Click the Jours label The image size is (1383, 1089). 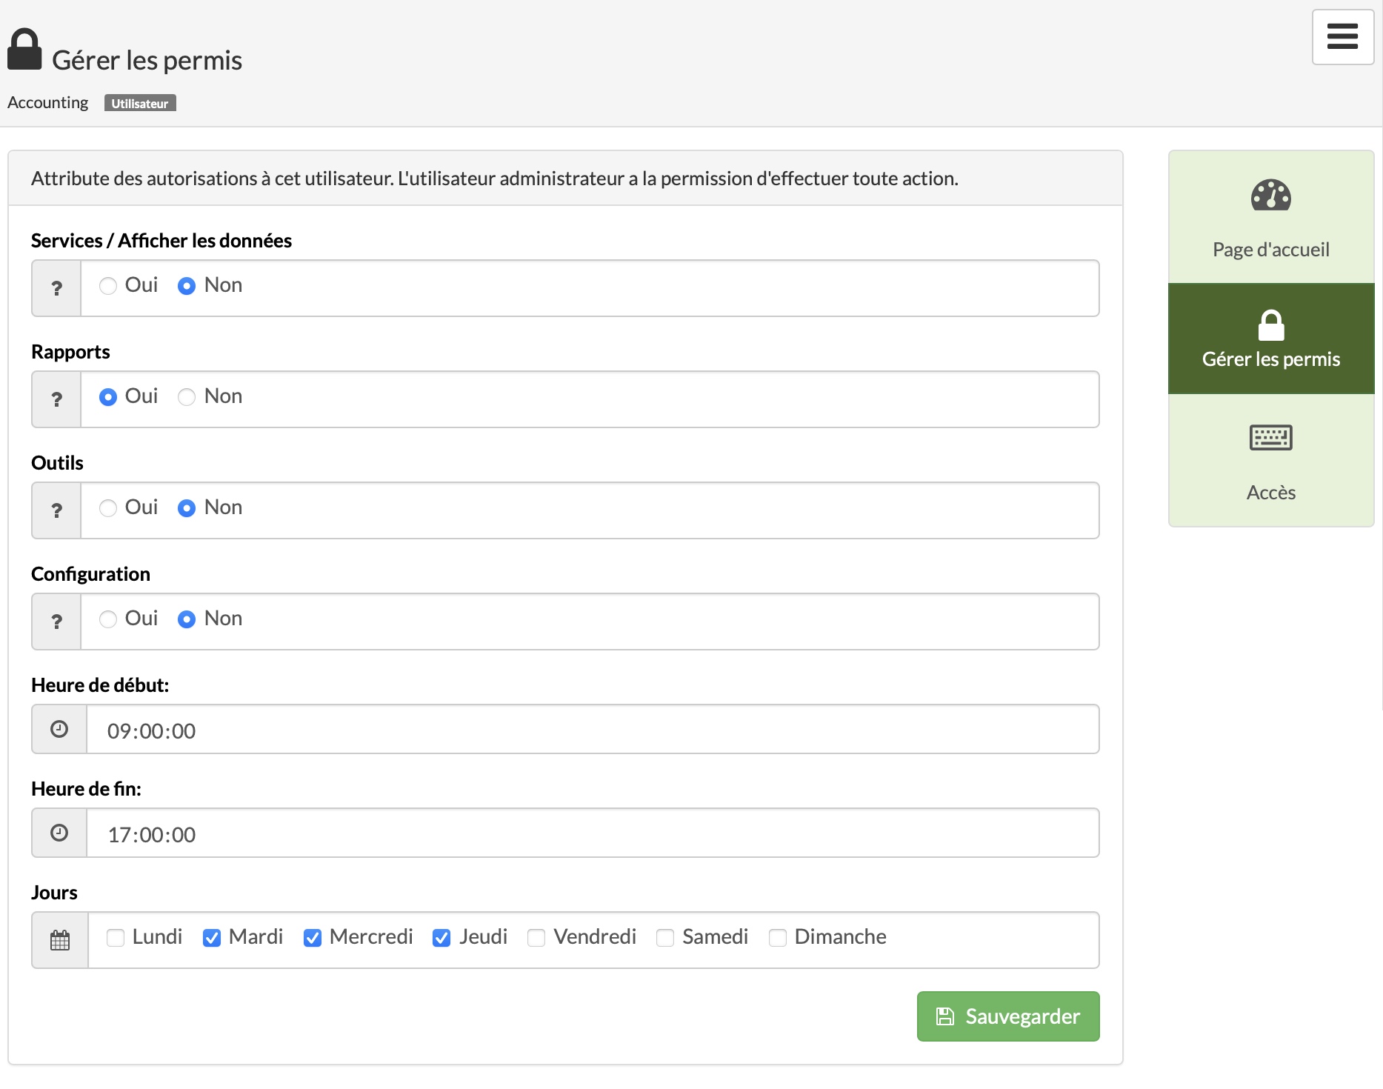click(x=54, y=893)
